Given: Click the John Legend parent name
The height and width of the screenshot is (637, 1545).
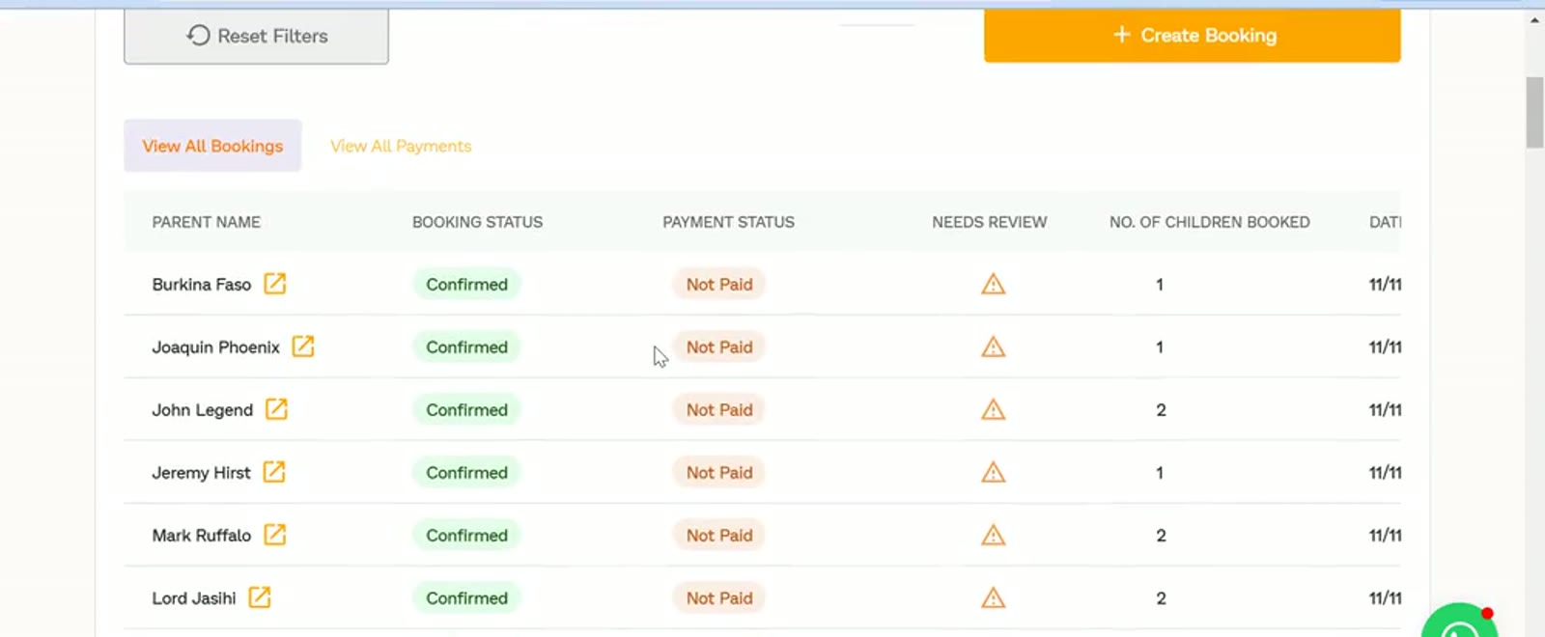Looking at the screenshot, I should [x=202, y=410].
